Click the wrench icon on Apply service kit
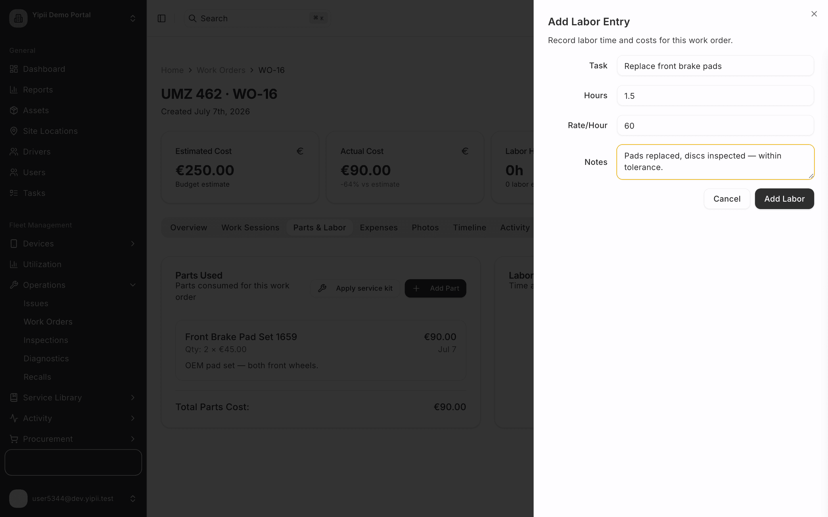Viewport: 828px width, 517px height. pos(322,288)
